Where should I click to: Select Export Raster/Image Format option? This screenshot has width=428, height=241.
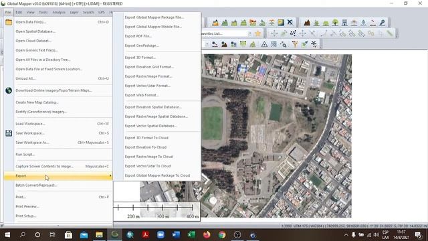click(157, 76)
